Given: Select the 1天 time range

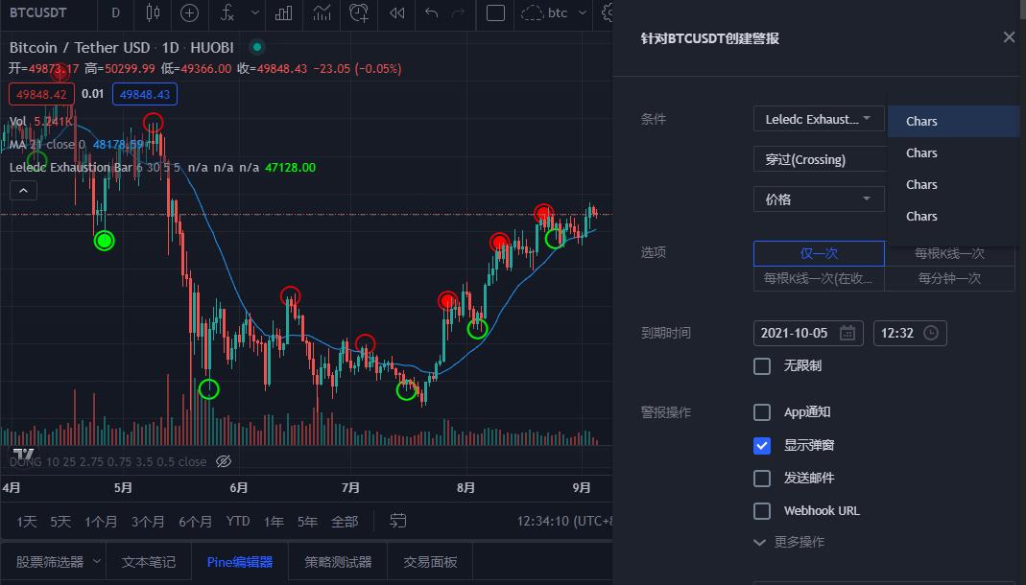Looking at the screenshot, I should 26,522.
